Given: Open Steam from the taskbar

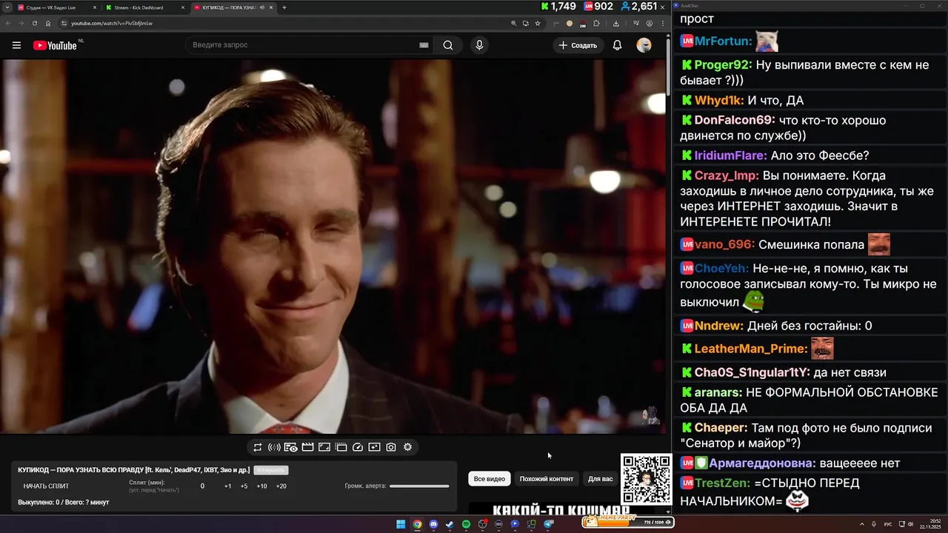Looking at the screenshot, I should pyautogui.click(x=450, y=524).
